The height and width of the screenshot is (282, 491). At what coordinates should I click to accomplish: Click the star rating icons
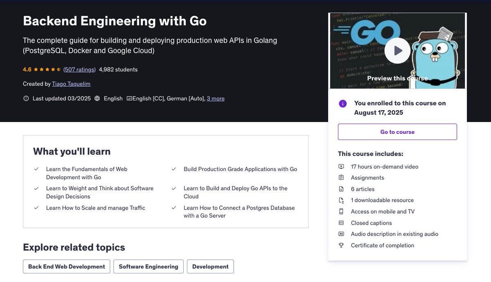point(47,70)
